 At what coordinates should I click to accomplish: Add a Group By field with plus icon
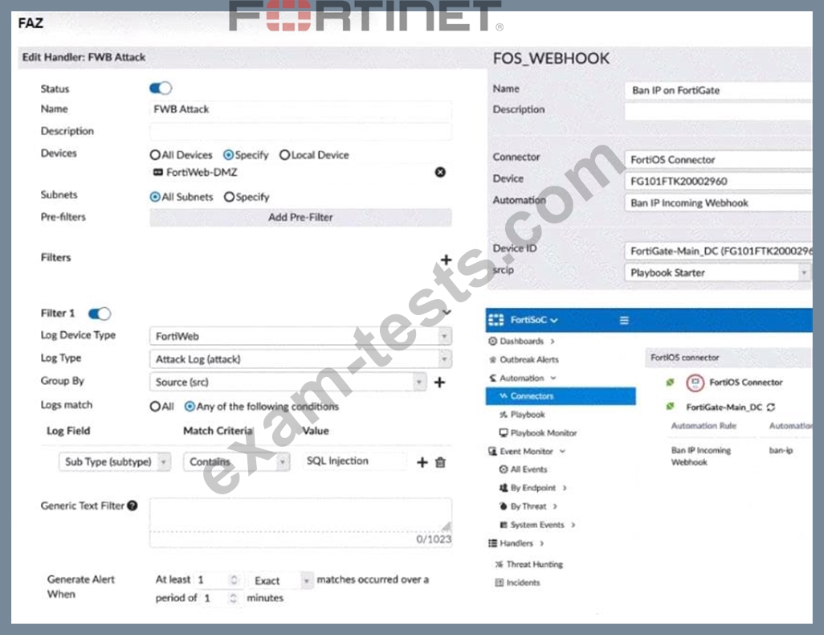(439, 383)
